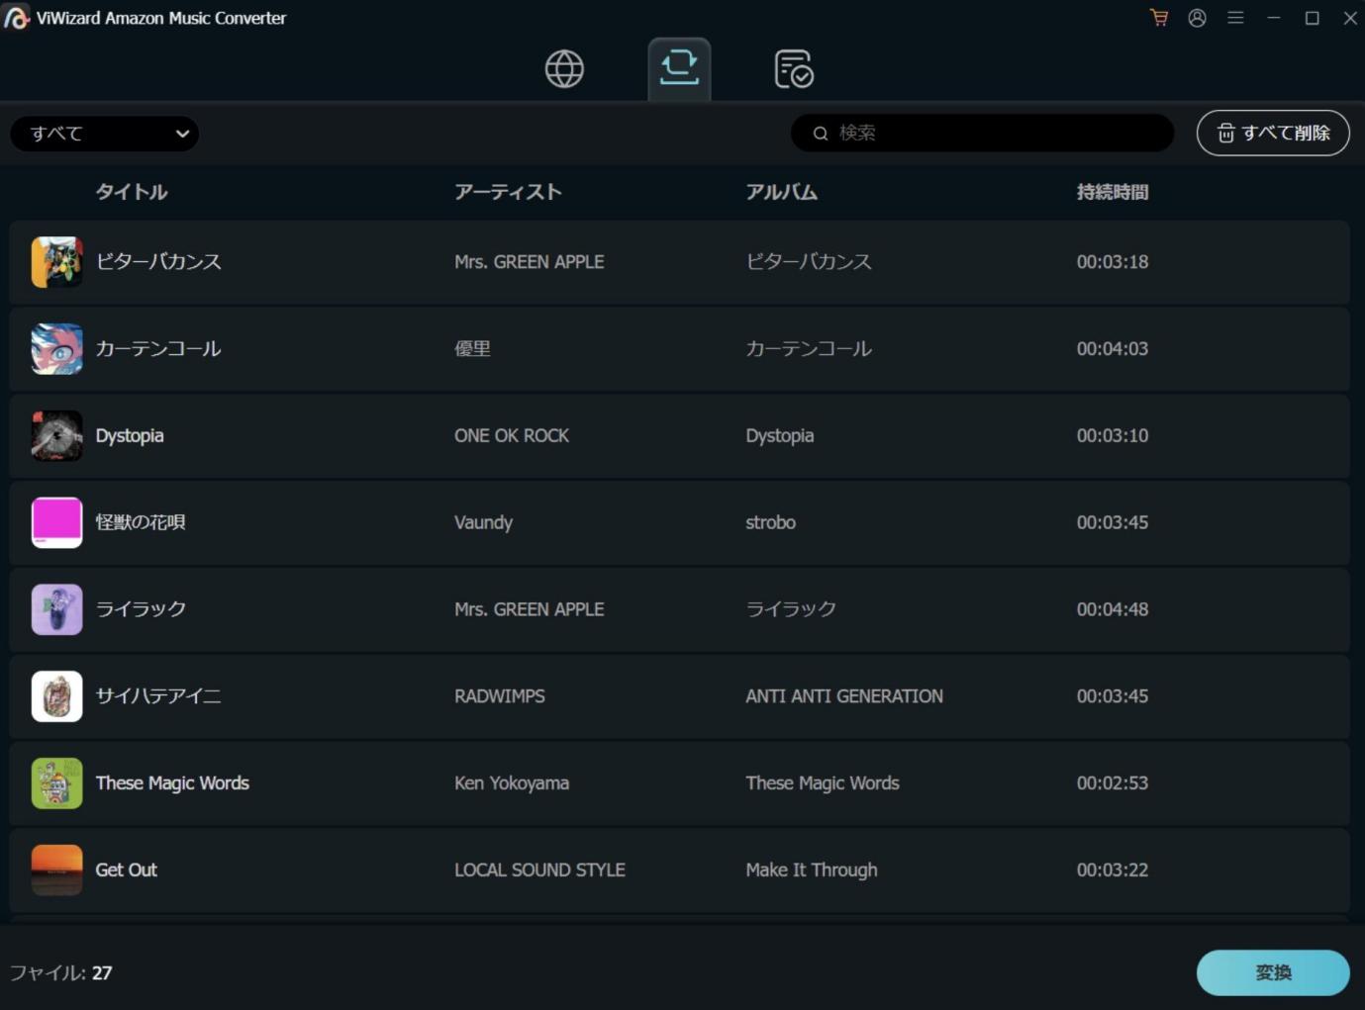This screenshot has width=1365, height=1010.
Task: Open the user account icon
Action: [1197, 18]
